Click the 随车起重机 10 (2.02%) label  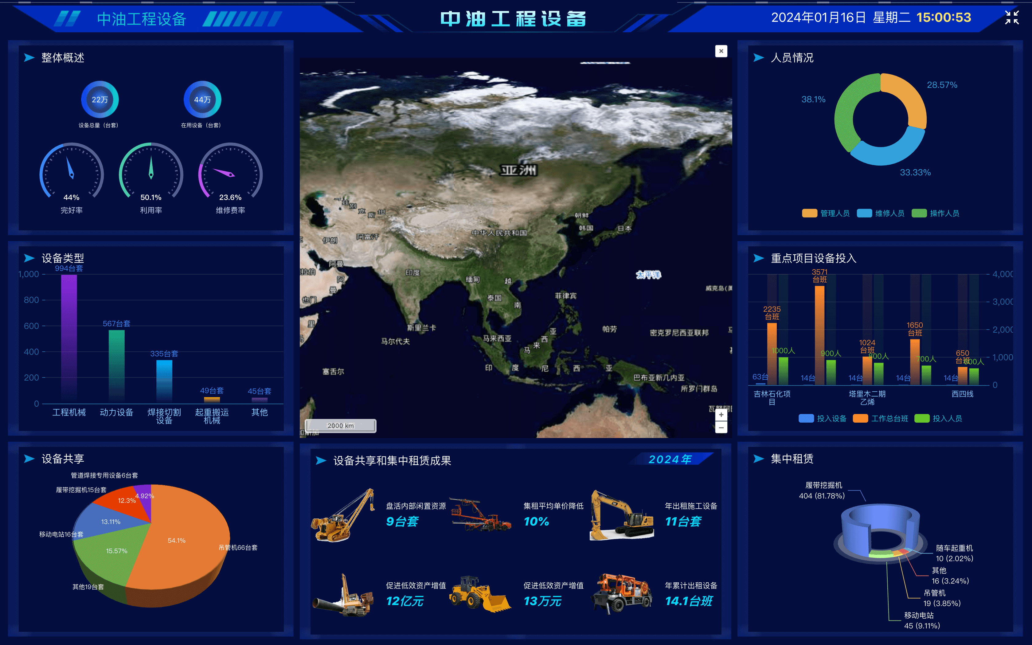954,553
